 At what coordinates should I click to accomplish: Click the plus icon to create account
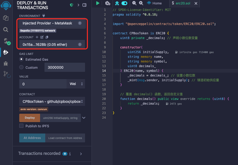[x=37, y=37]
